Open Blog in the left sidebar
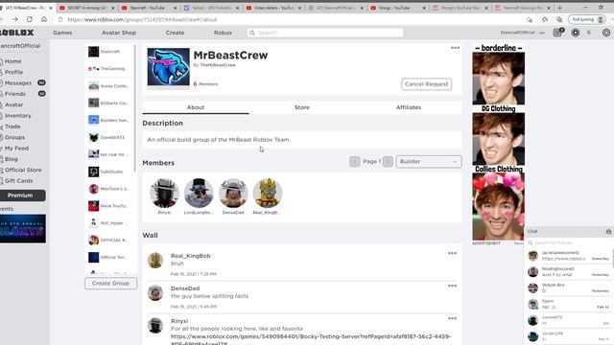The width and height of the screenshot is (614, 345). point(11,159)
